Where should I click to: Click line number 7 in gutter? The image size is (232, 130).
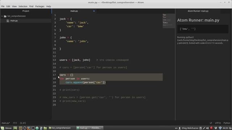pos(55,38)
